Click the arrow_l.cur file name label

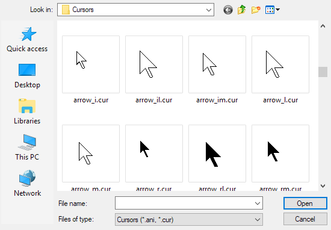tap(280, 100)
